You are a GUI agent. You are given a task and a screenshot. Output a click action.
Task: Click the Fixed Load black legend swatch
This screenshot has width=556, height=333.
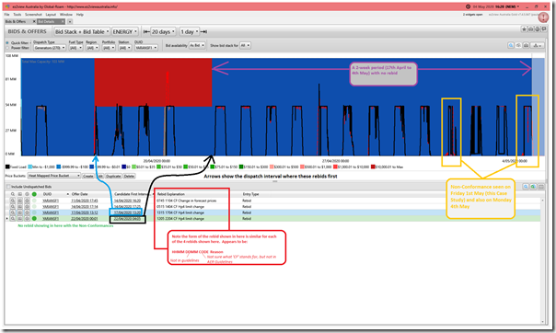pos(7,166)
